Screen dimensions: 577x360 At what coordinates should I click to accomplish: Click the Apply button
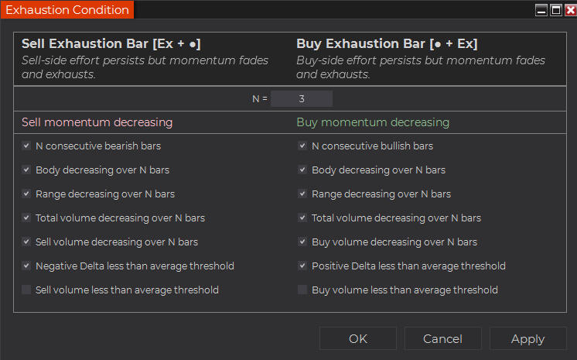coord(527,338)
